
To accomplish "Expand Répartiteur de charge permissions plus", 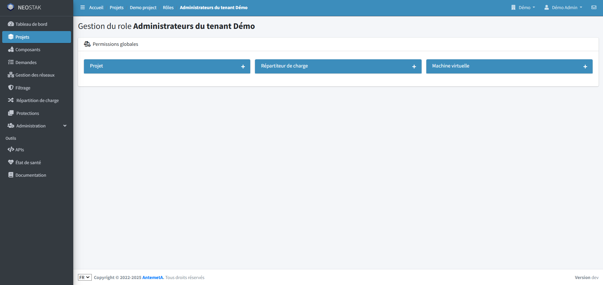I will click(x=414, y=67).
